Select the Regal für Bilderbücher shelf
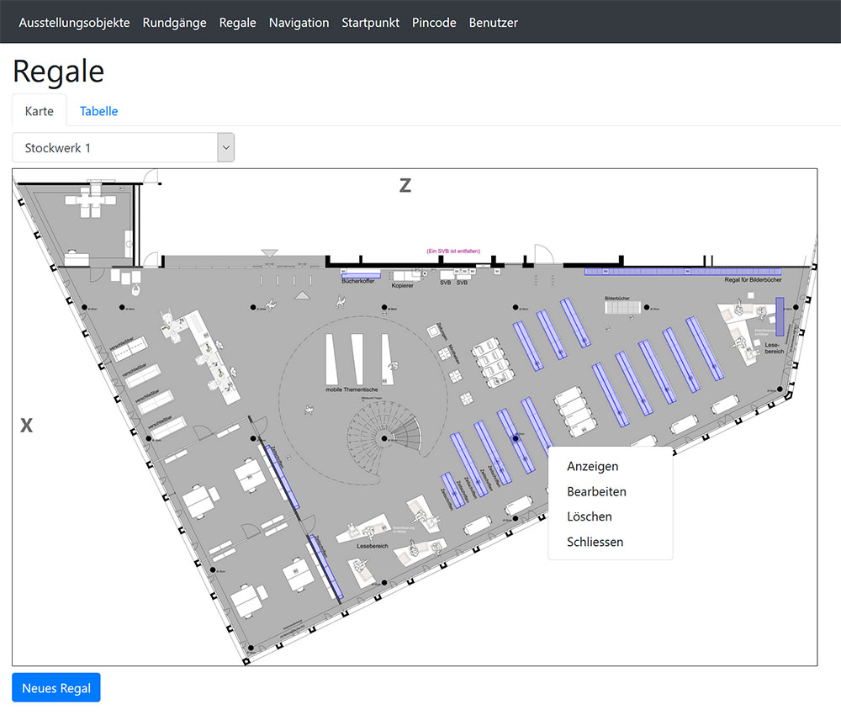841x715 pixels. coord(682,272)
